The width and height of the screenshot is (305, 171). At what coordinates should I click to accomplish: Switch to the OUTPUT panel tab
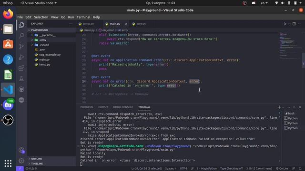point(103,107)
